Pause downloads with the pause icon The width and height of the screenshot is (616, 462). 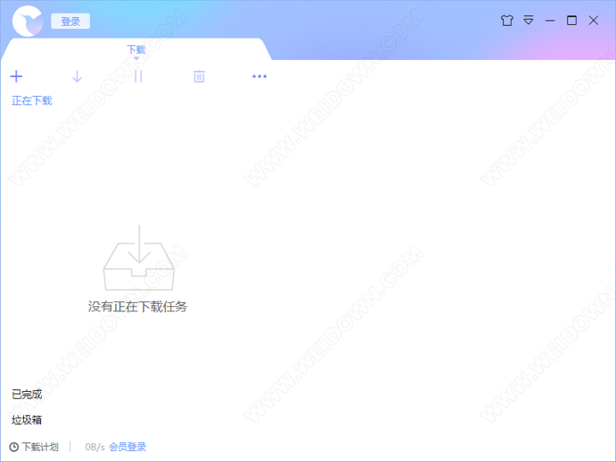point(138,76)
